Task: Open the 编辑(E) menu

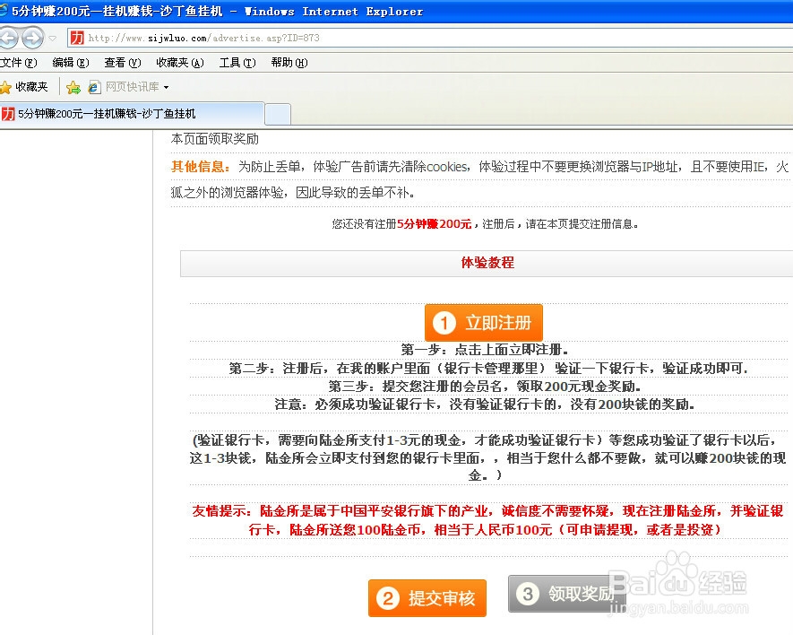Action: pos(71,62)
